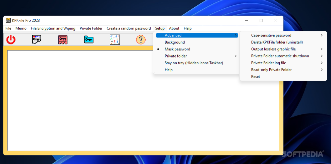This screenshot has height=164, width=331.
Task: Close the Setup menu in menu bar
Action: 160,28
